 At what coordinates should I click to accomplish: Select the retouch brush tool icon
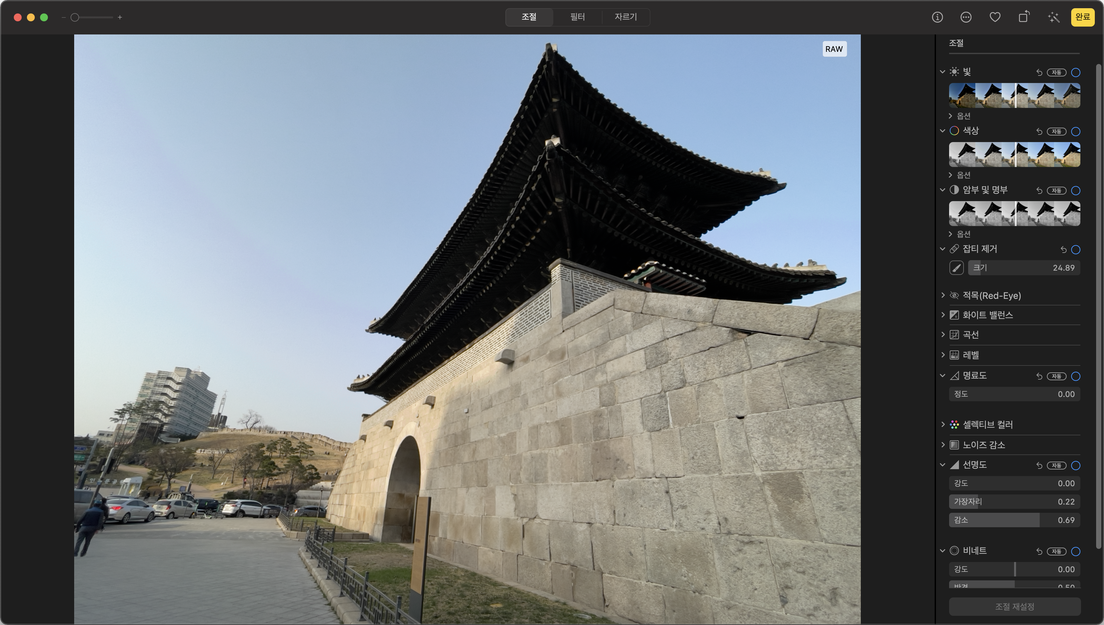click(x=956, y=268)
